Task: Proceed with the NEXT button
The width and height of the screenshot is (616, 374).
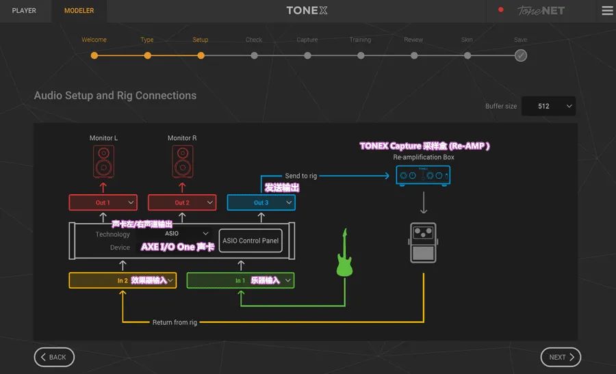Action: tap(561, 357)
